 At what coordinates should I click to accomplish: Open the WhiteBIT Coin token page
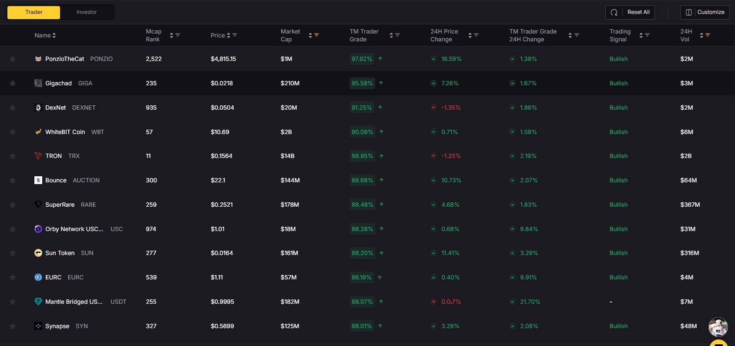pos(65,132)
